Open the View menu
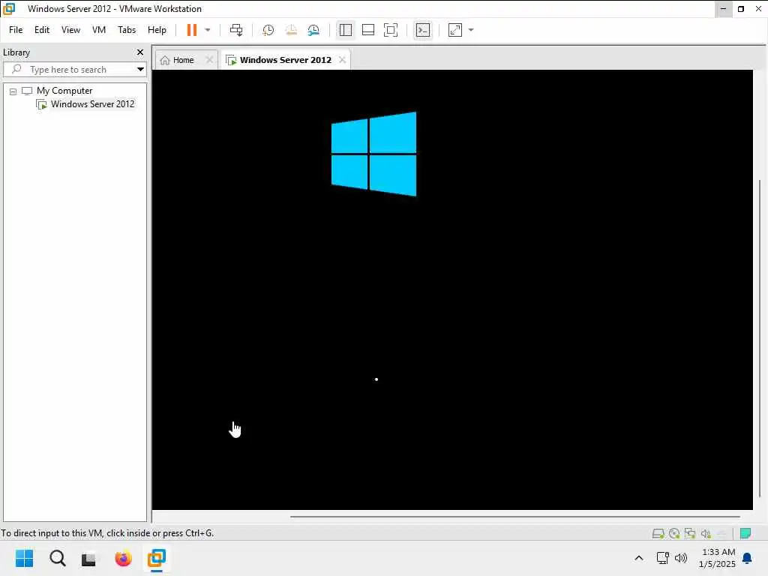Screen dimensions: 768x576 click(70, 30)
